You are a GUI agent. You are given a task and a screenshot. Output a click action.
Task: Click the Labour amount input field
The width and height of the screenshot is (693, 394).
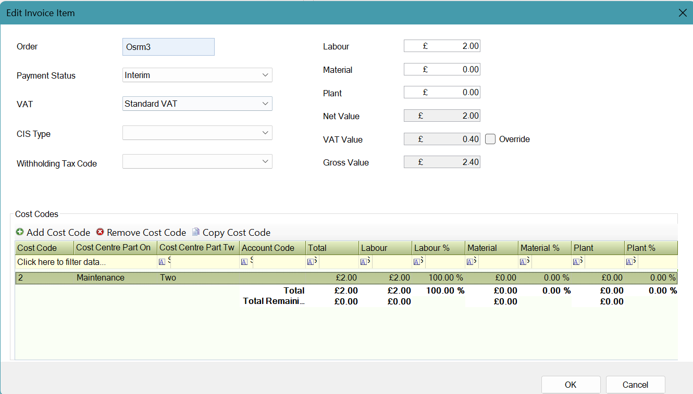(441, 46)
